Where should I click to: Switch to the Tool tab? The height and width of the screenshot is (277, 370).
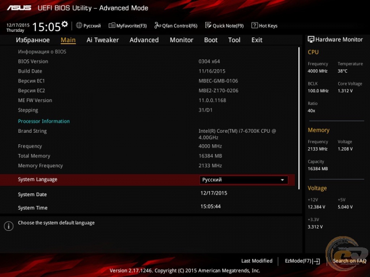(x=234, y=40)
